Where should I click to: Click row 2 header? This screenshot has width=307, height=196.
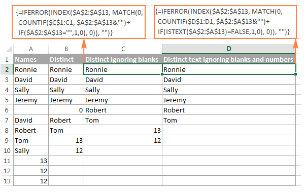(x=7, y=69)
